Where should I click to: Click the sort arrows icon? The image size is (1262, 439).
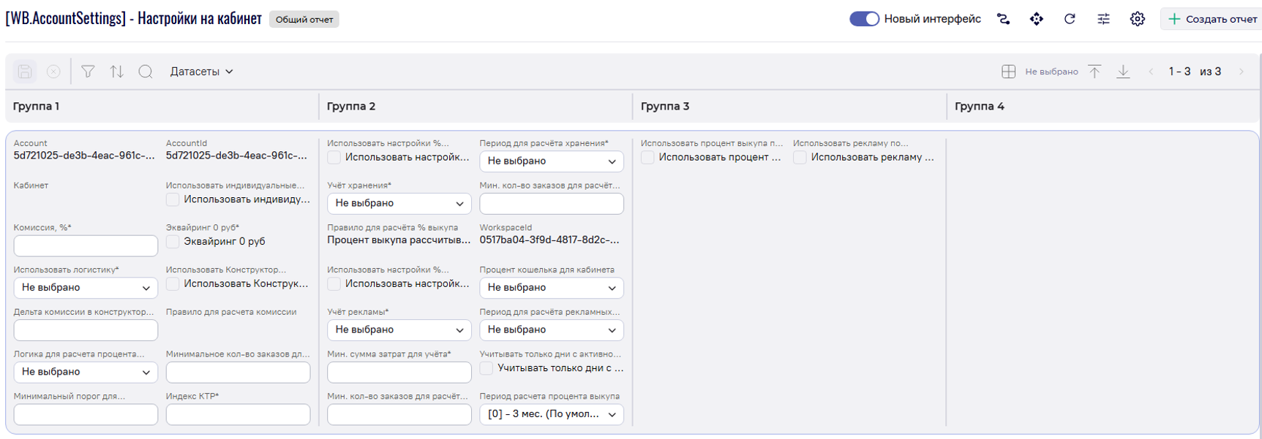click(x=117, y=72)
